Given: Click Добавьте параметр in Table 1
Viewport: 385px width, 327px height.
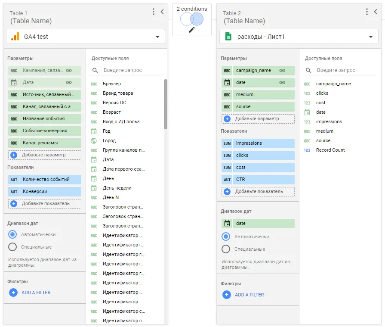Looking at the screenshot, I should pos(45,155).
